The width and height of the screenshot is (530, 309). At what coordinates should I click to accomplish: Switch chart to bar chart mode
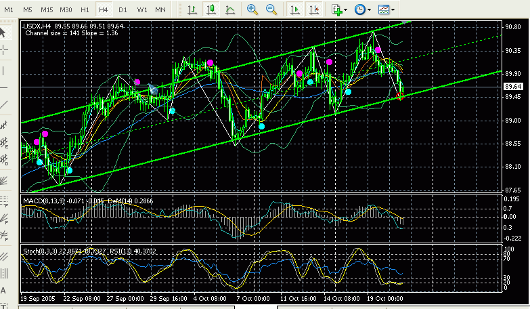193,9
